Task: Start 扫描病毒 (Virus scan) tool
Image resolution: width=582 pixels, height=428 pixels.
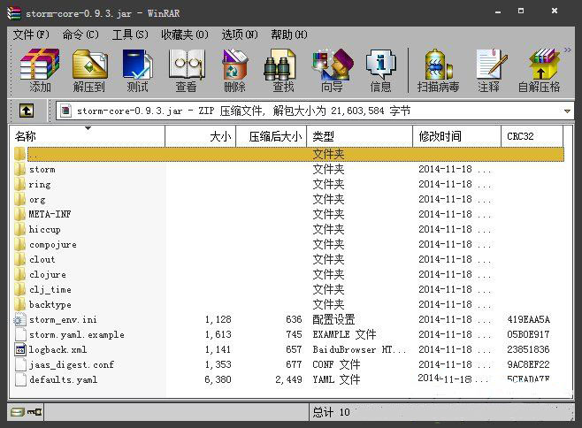Action: (438, 71)
